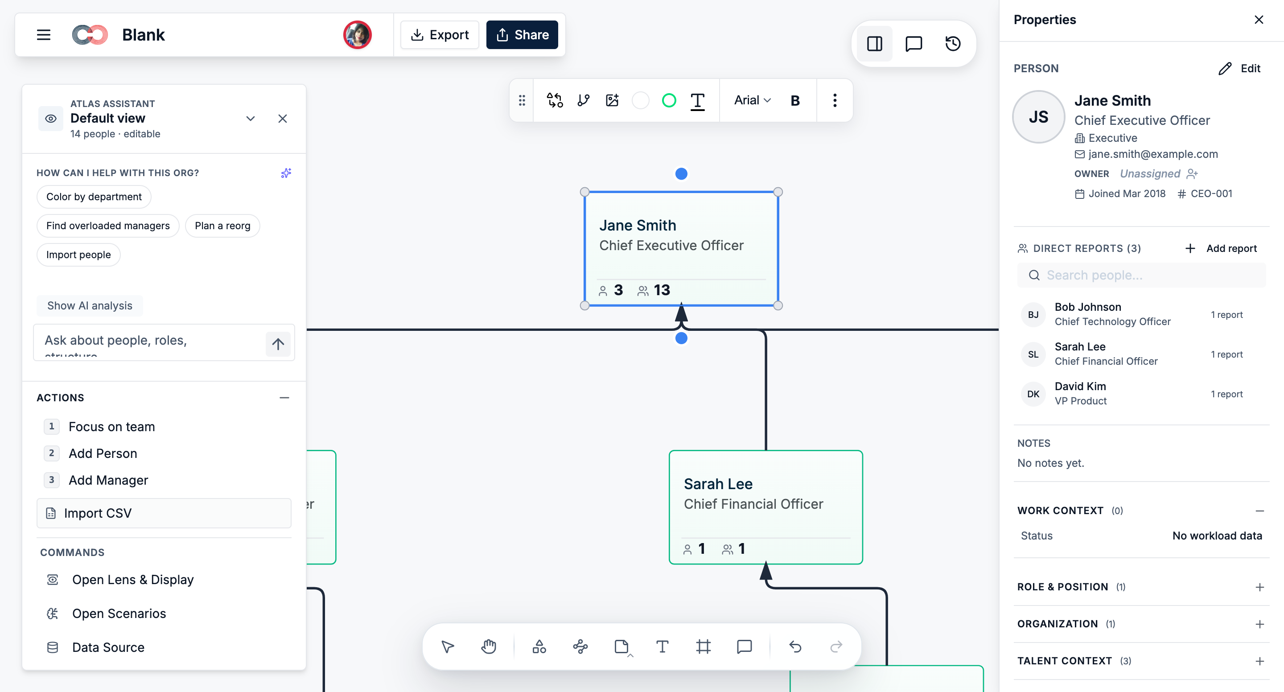Expand the Talent Context section
Image resolution: width=1284 pixels, height=692 pixels.
(1259, 661)
